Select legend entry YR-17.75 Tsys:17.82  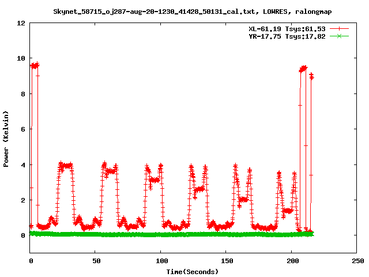point(287,36)
